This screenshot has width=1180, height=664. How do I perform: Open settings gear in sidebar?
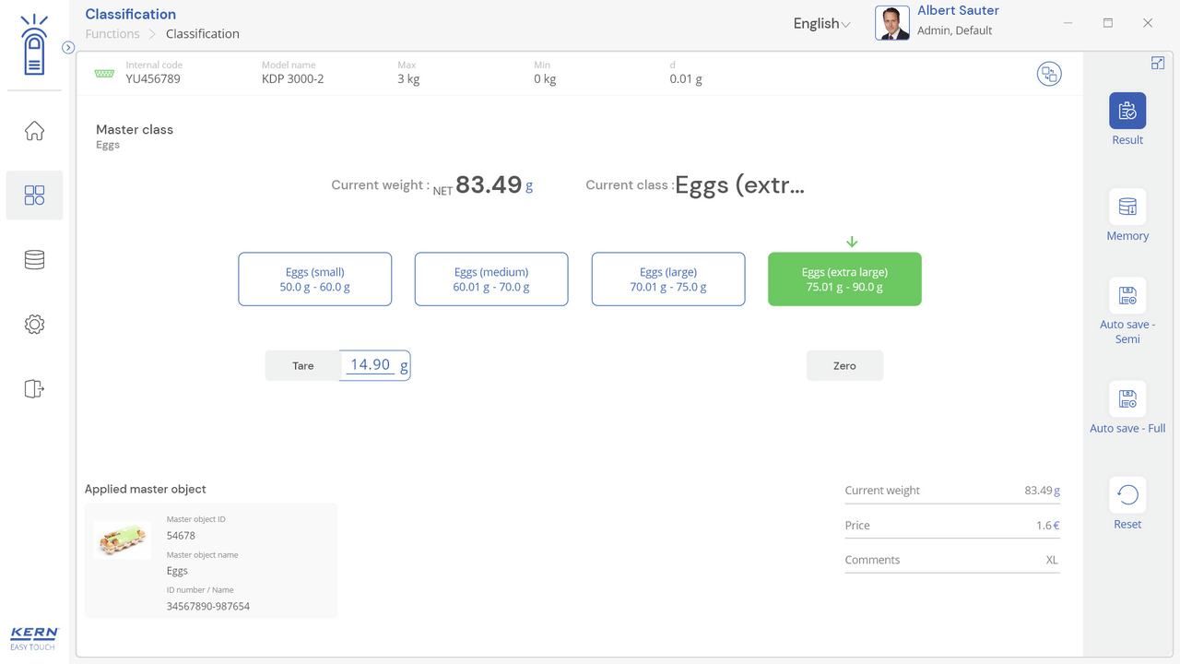(34, 325)
